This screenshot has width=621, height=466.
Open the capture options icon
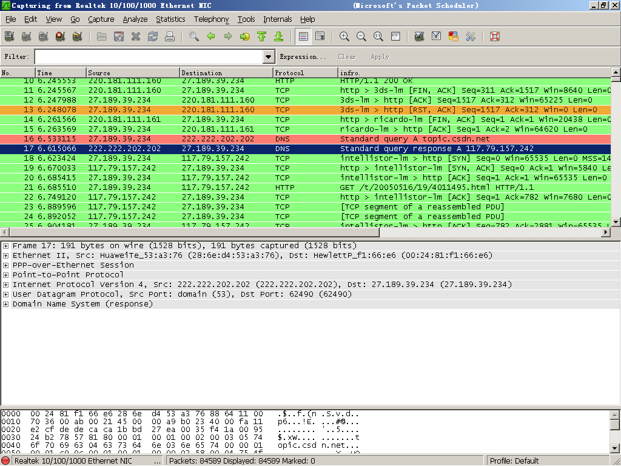click(27, 36)
